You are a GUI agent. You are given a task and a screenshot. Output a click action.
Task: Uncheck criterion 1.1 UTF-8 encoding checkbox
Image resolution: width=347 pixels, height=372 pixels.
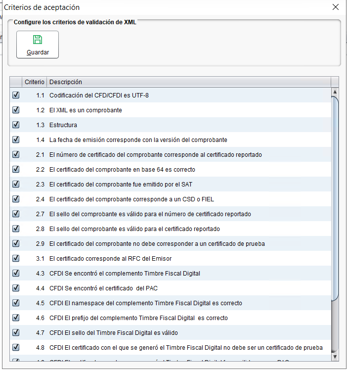click(16, 95)
